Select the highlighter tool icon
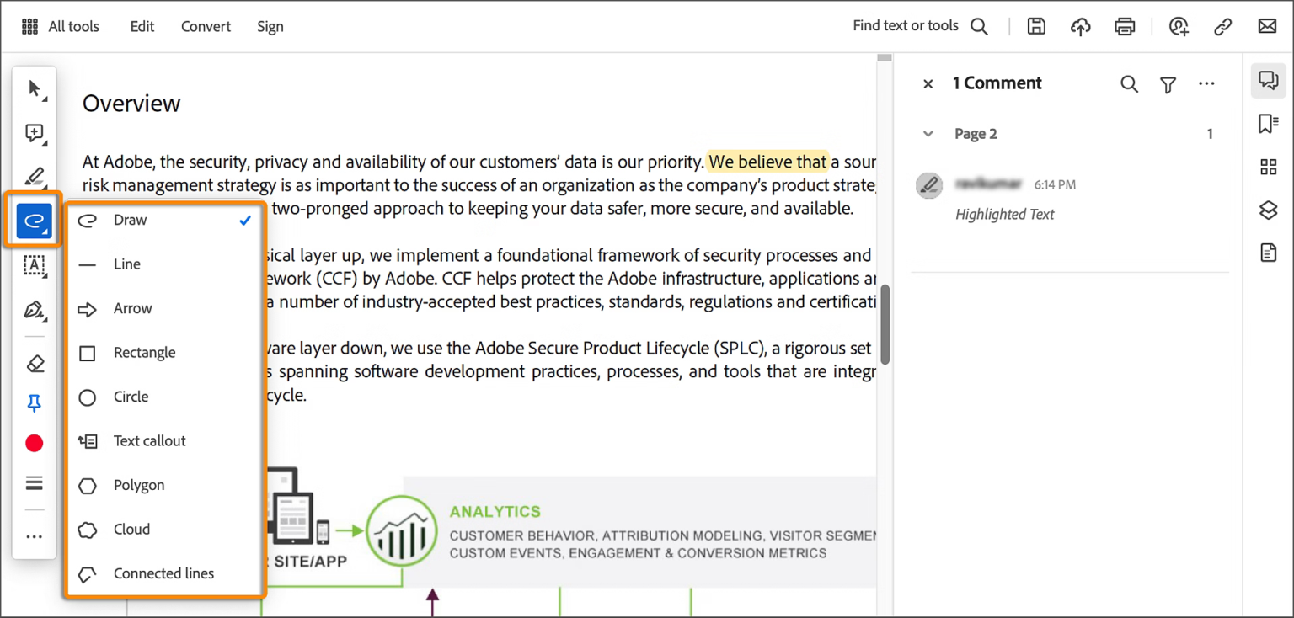The width and height of the screenshot is (1294, 618). [35, 177]
